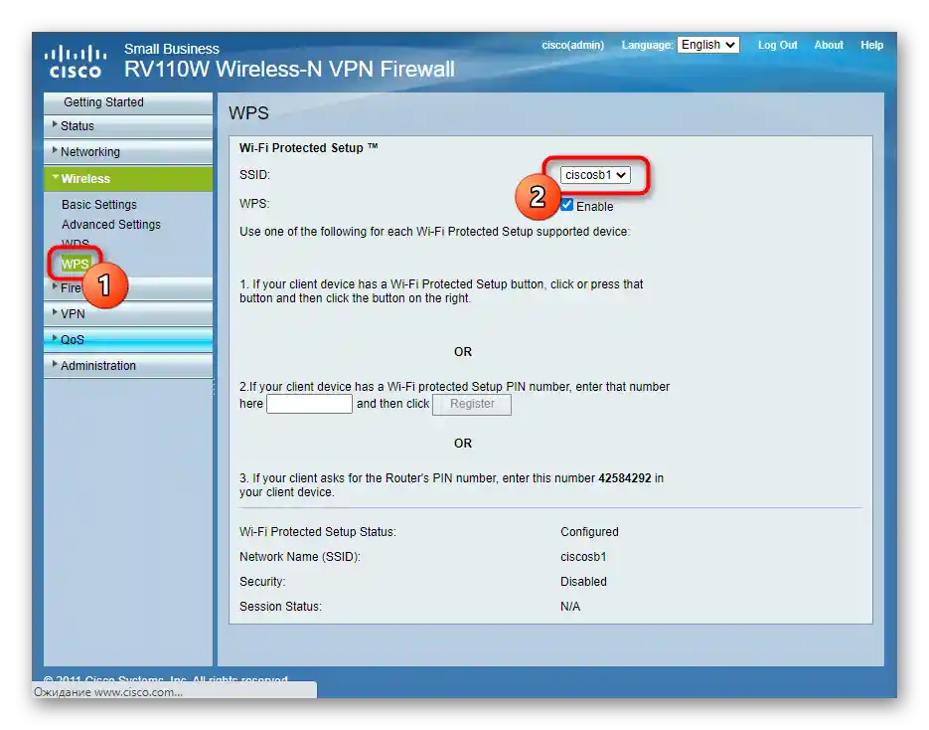Open the Getting Started menu item
The width and height of the screenshot is (929, 730).
[x=128, y=102]
